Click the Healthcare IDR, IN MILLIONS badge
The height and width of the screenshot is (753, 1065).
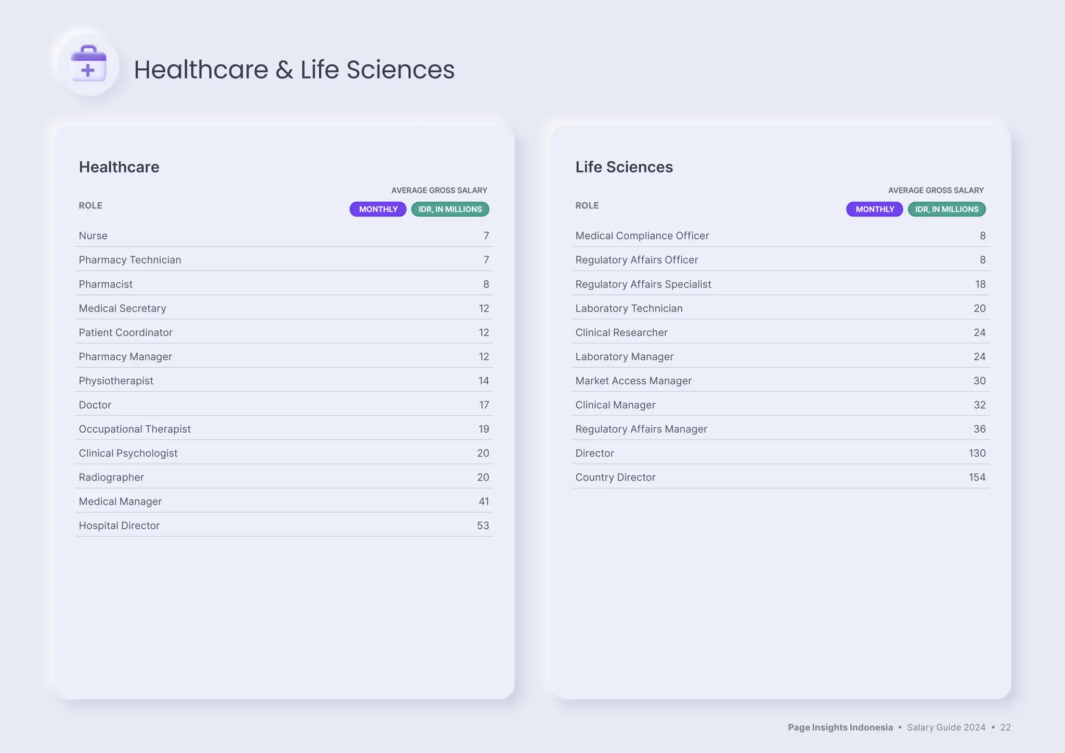450,209
